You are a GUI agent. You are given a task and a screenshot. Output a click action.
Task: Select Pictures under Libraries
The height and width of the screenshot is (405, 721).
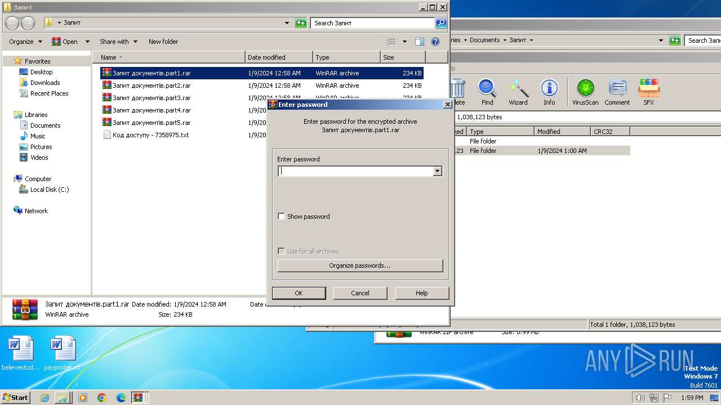(x=41, y=147)
